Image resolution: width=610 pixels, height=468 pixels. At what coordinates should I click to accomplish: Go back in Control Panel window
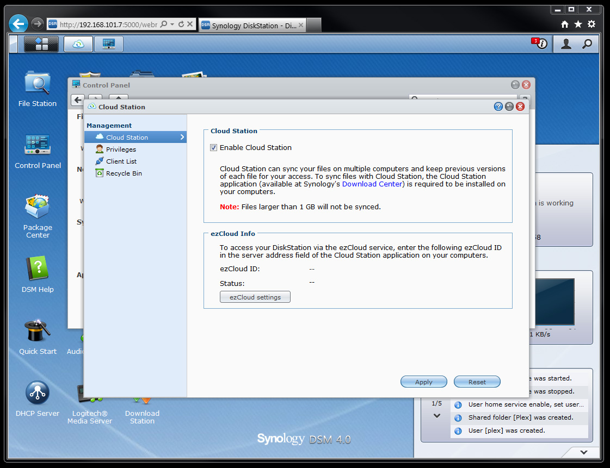coord(78,99)
